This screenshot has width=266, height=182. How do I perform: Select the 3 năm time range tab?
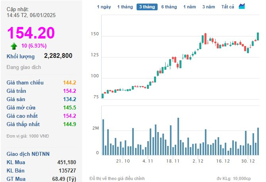click(208, 7)
